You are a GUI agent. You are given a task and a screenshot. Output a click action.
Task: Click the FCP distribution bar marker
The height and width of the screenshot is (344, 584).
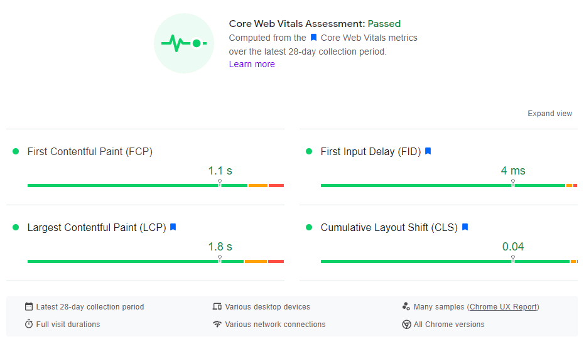pos(220,183)
